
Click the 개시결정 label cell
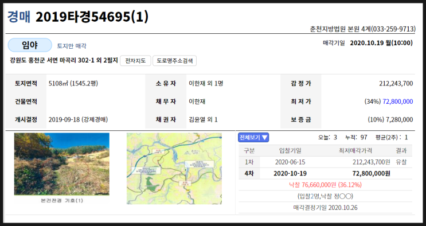26,119
